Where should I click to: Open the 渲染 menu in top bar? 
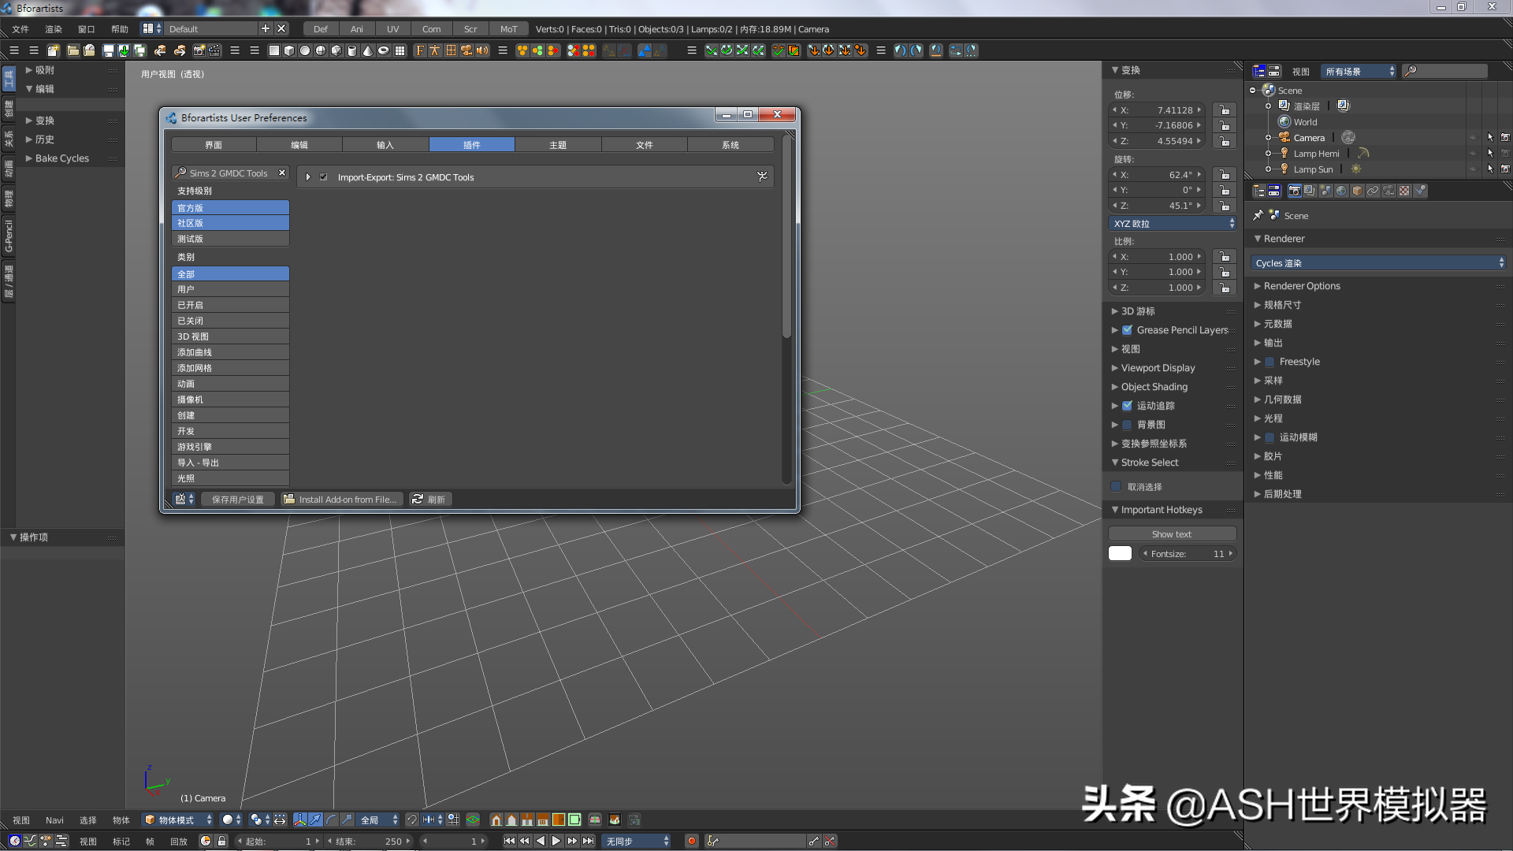click(x=53, y=28)
